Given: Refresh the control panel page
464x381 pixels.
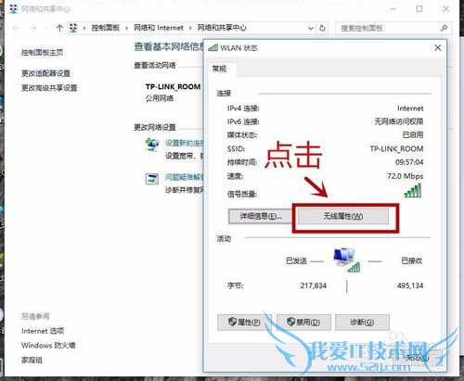Looking at the screenshot, I should point(322,28).
